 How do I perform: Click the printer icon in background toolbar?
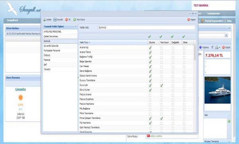click(217, 47)
